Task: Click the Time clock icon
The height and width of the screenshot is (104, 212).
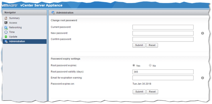Action: coord(6,32)
